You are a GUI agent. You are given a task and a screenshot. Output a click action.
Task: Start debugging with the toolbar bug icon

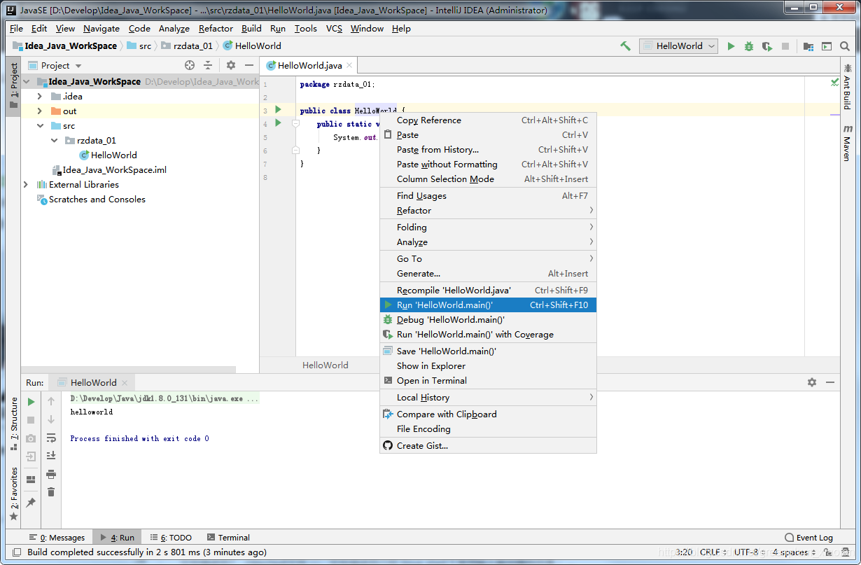[749, 46]
